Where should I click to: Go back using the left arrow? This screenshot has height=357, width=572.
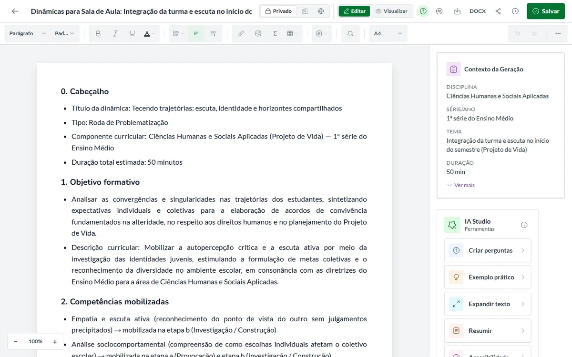(x=15, y=11)
